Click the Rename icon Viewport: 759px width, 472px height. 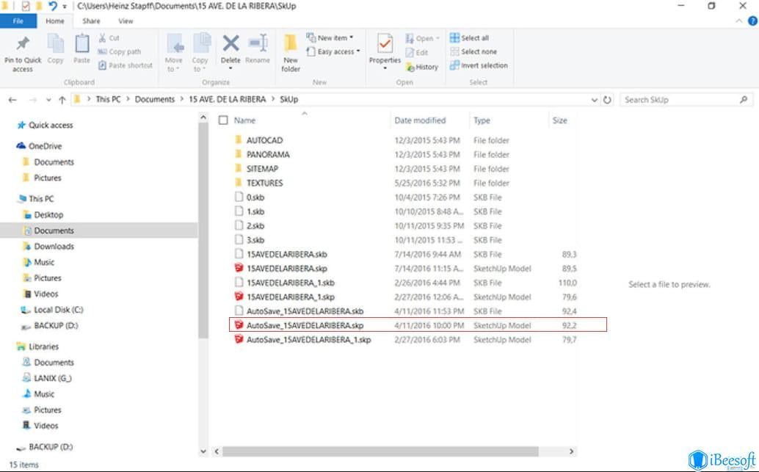[x=258, y=43]
